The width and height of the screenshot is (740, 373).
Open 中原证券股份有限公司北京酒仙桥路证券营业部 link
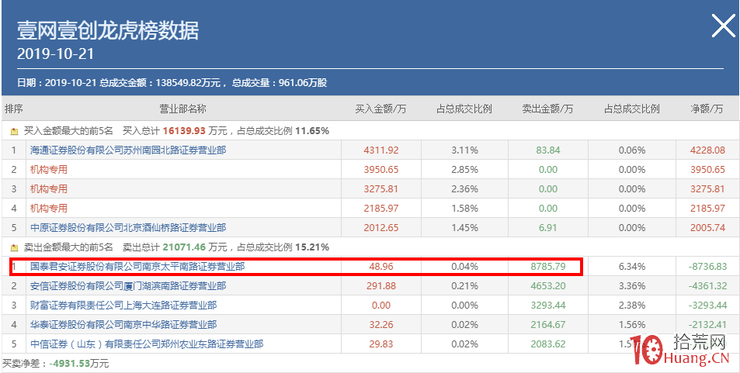128,228
